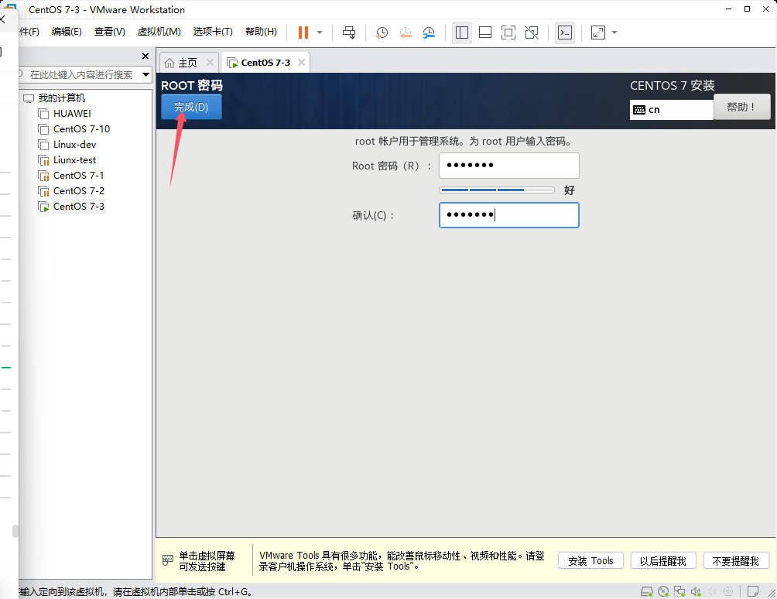This screenshot has width=777, height=599.
Task: Toggle the library sidebar view icon
Action: pos(462,33)
